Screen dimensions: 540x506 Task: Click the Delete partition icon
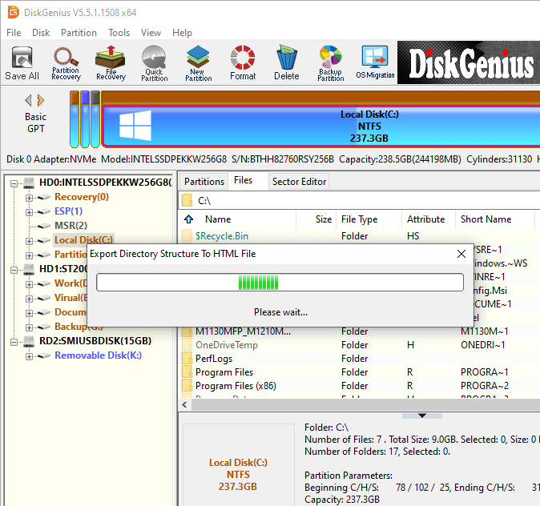point(286,62)
